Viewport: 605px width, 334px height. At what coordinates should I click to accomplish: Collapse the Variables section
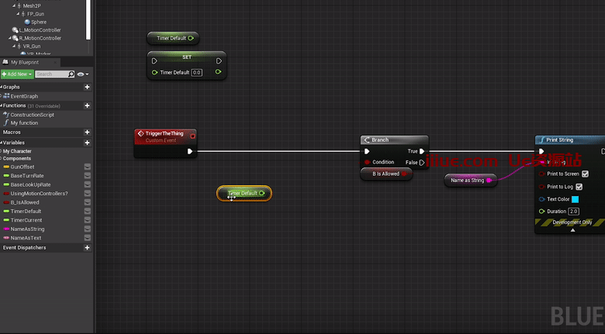pos(2,143)
